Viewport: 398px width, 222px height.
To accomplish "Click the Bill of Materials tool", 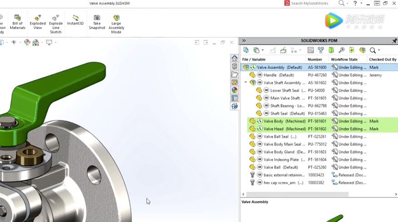I will [x=18, y=22].
